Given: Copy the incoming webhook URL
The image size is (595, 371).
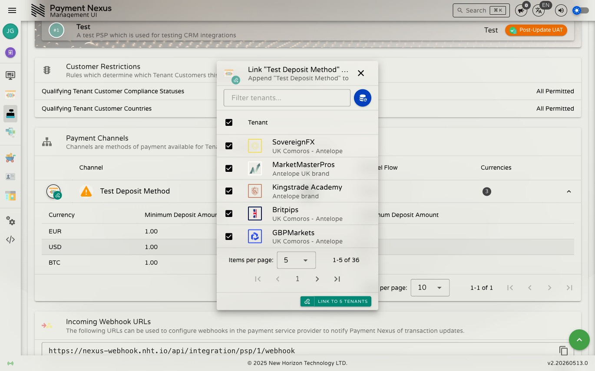Looking at the screenshot, I should click(x=563, y=351).
